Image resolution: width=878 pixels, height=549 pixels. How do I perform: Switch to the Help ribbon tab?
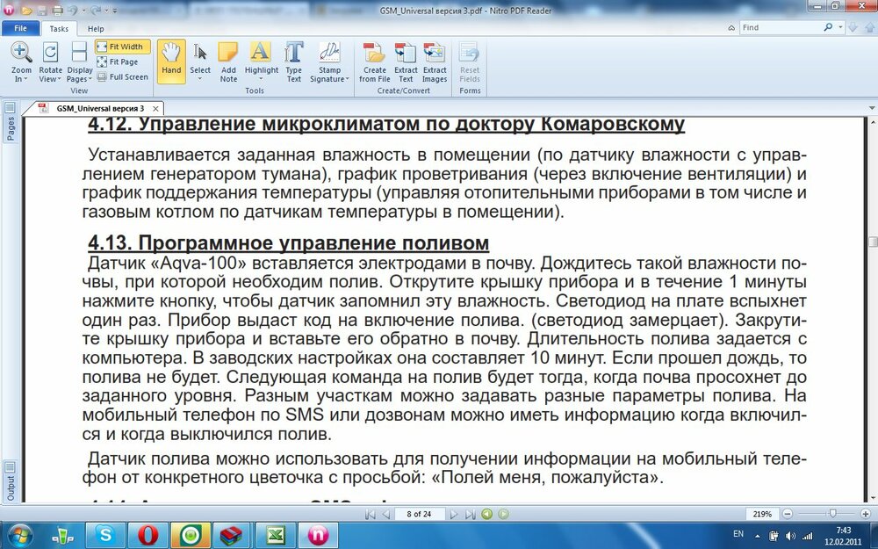pyautogui.click(x=96, y=29)
